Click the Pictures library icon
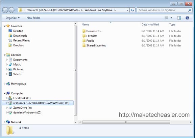 tap(10, 69)
